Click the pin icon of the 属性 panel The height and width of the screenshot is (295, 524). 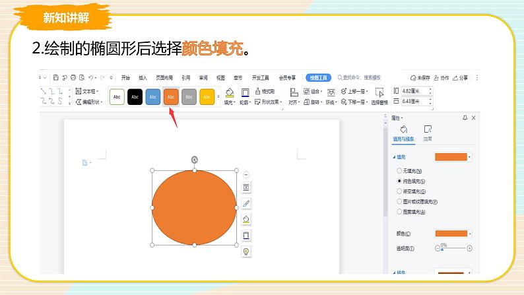(x=465, y=117)
